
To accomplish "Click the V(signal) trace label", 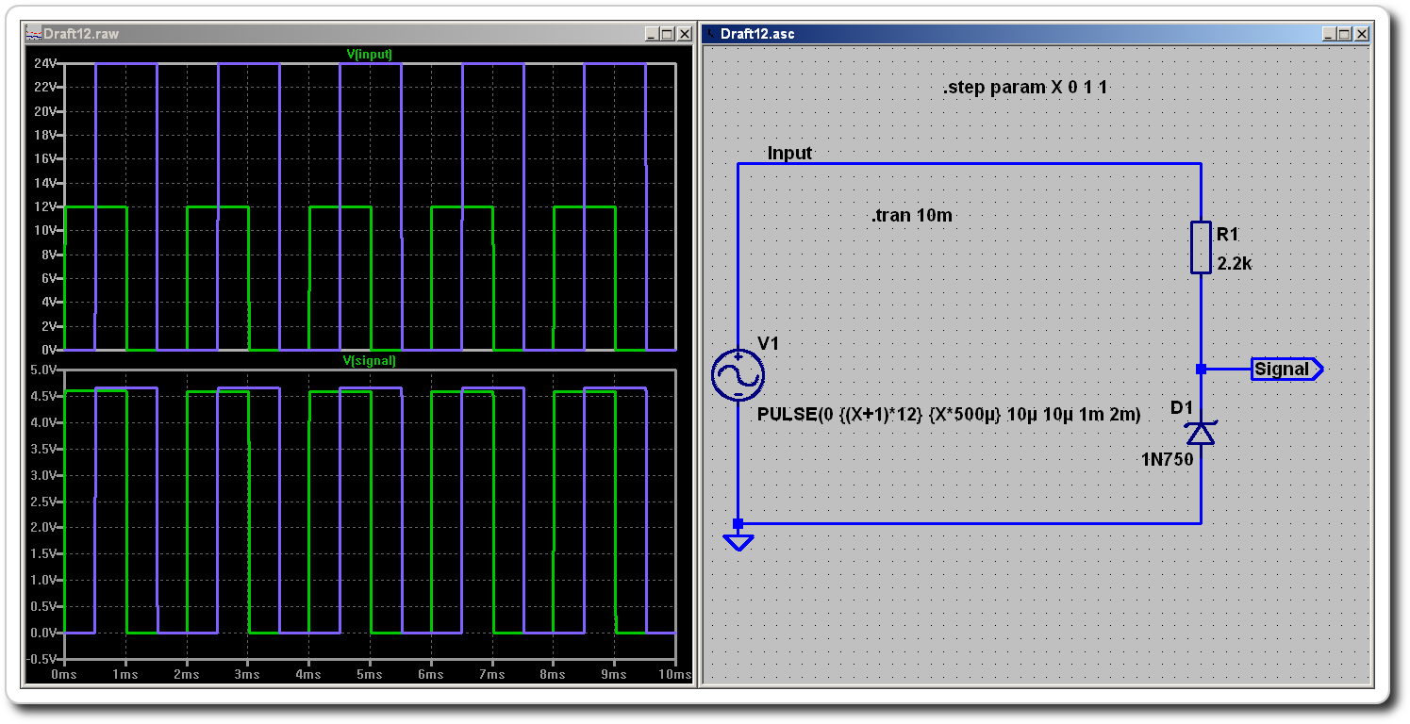I will coord(369,360).
